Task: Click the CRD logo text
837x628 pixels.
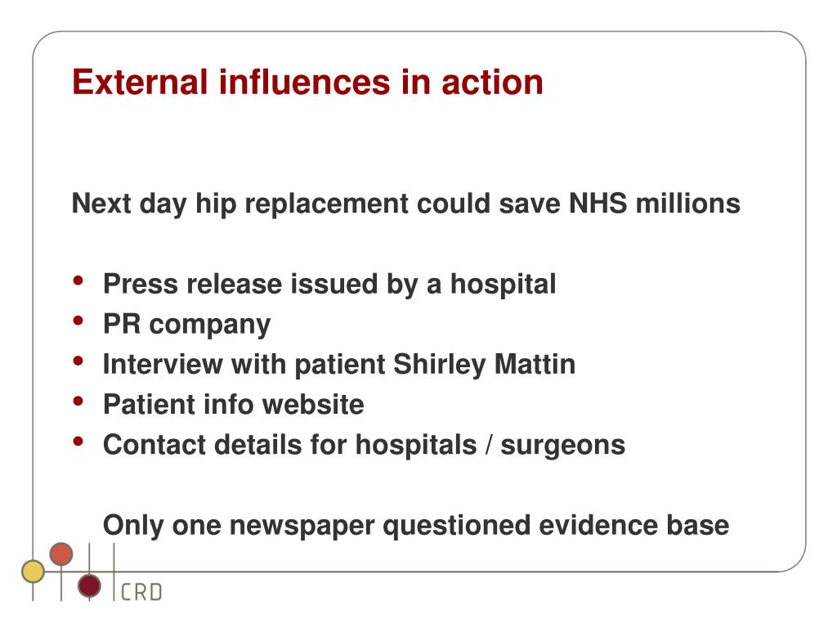Action: 141,592
